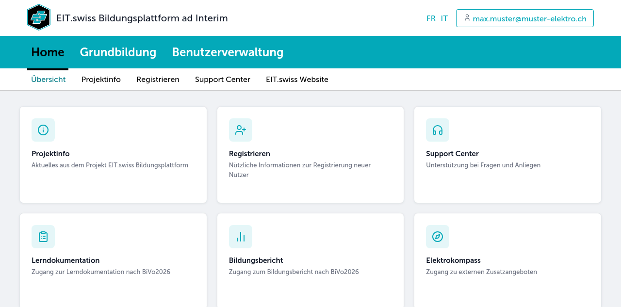This screenshot has height=307, width=621.
Task: Click text 'Zugang zur Lerndokumentation nach BiVo2026'
Action: coord(101,272)
